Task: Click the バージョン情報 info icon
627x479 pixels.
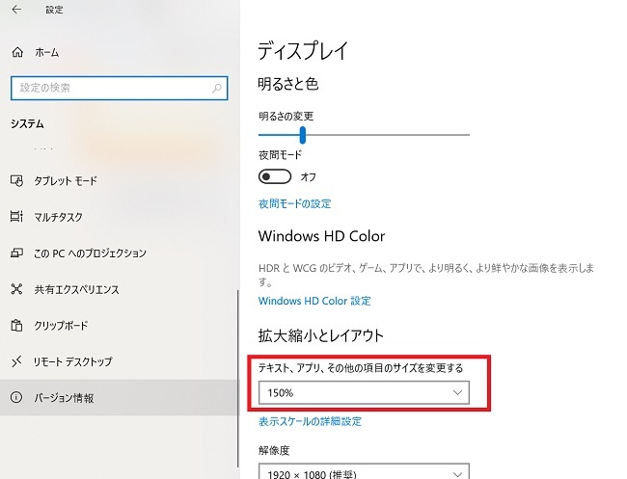Action: point(16,397)
